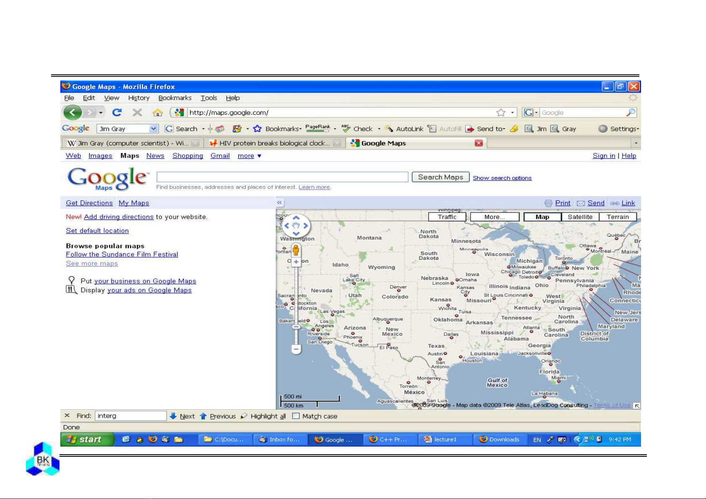Image resolution: width=706 pixels, height=499 pixels.
Task: Open the Bookmarks menu in menu bar
Action: 175,98
